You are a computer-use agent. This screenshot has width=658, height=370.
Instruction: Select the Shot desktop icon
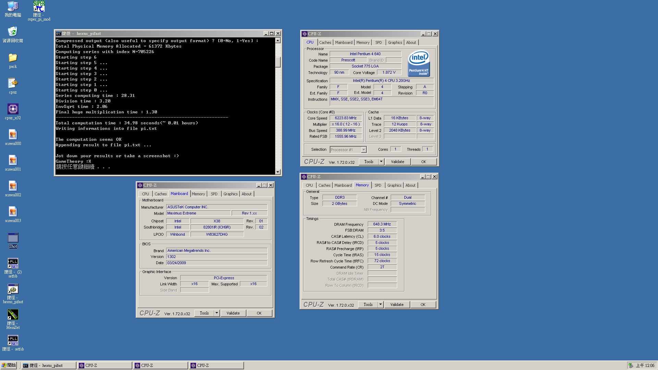click(x=13, y=241)
